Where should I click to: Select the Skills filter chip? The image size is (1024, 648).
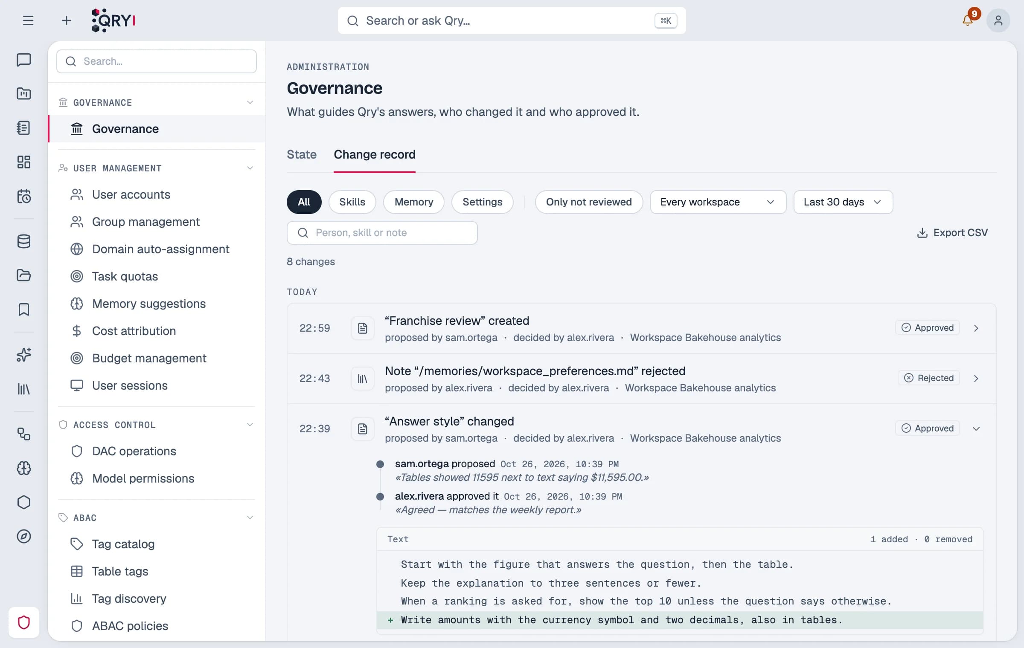tap(352, 202)
